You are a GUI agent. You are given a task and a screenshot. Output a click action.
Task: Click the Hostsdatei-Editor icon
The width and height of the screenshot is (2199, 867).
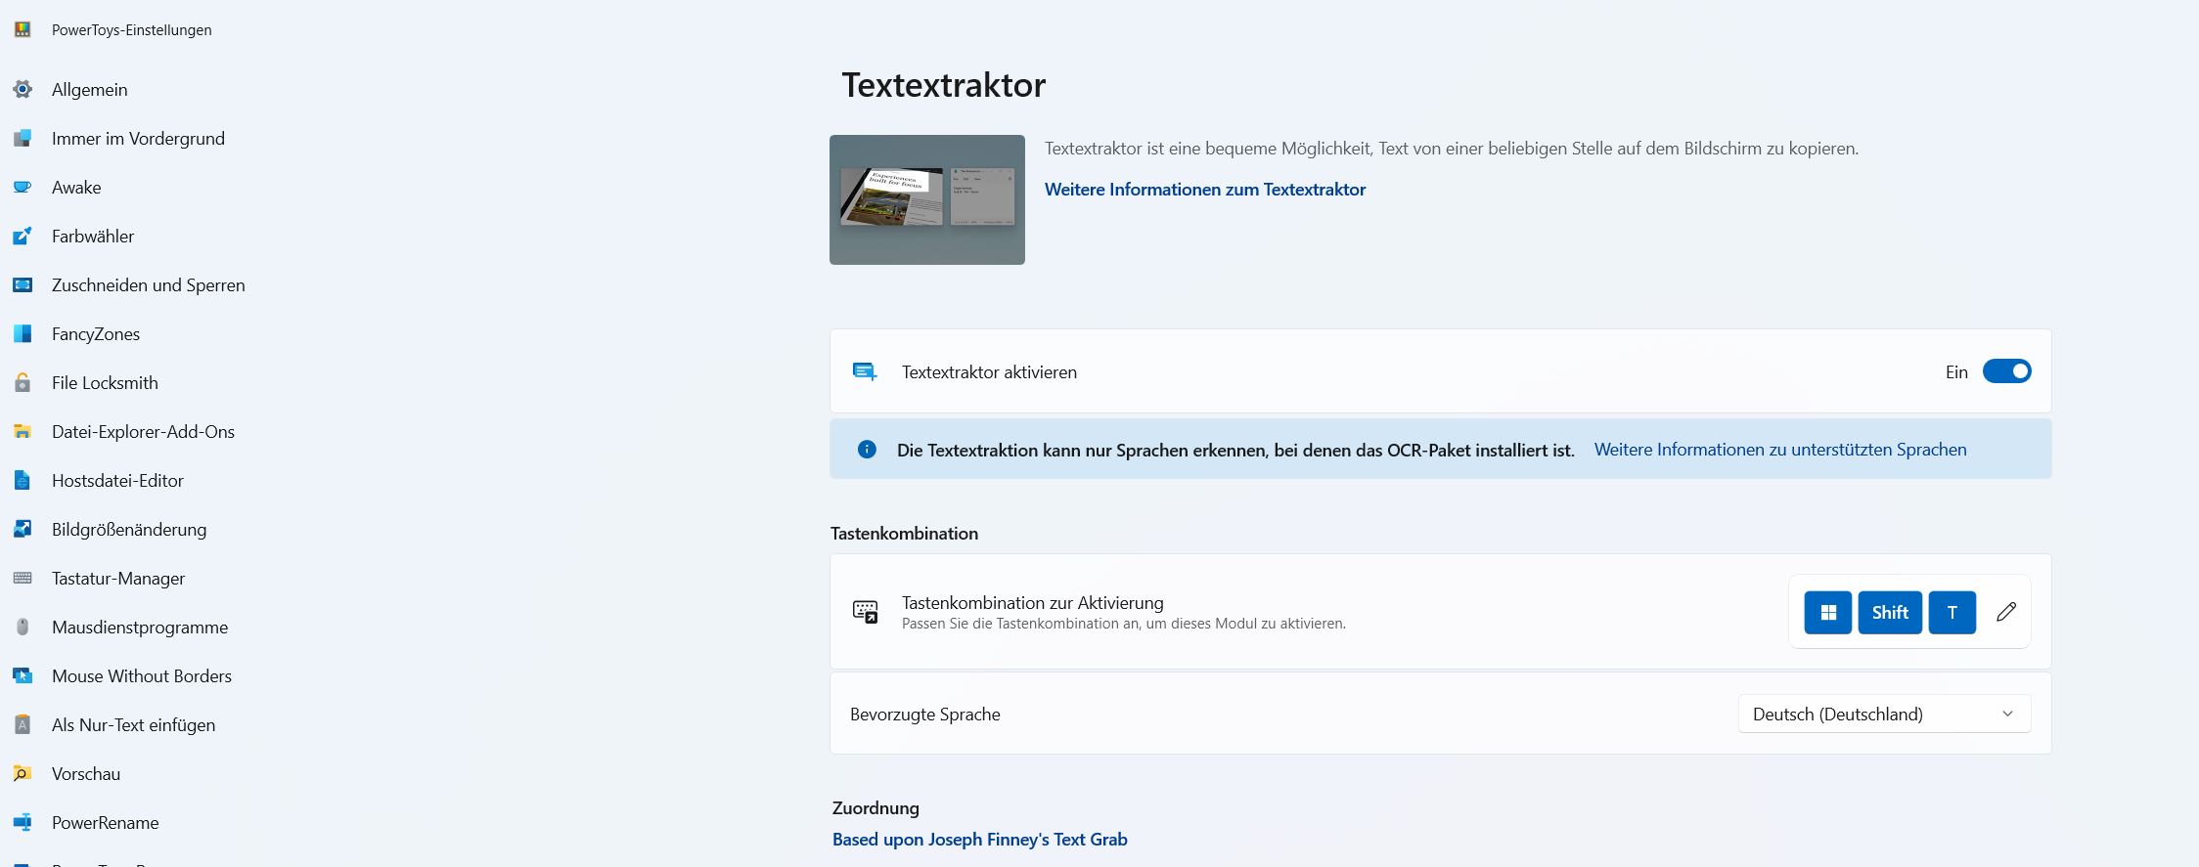point(22,481)
